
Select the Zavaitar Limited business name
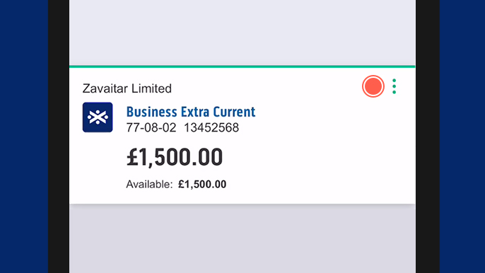point(127,88)
